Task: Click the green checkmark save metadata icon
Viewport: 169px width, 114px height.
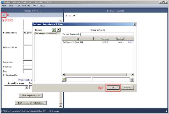Action: coord(4,15)
